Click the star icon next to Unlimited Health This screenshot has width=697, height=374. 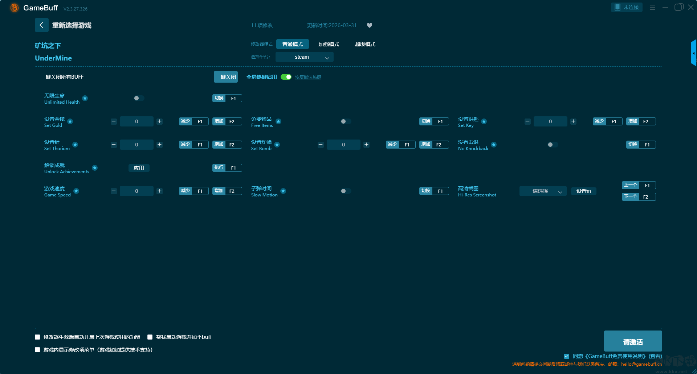coord(85,98)
